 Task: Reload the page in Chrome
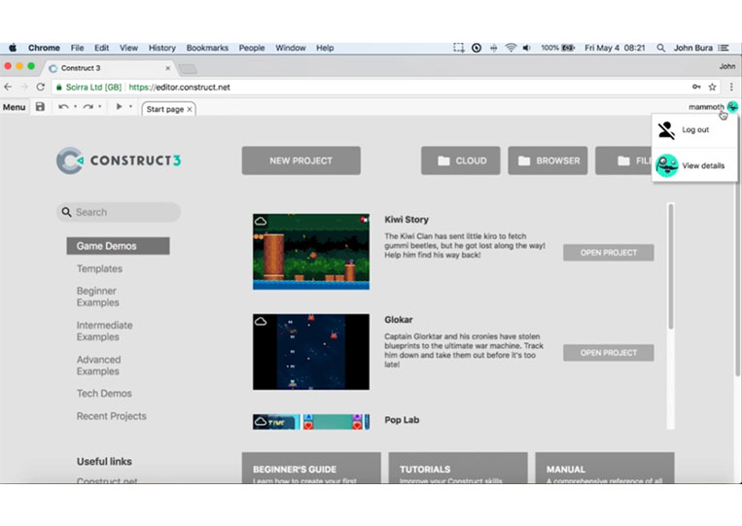41,88
